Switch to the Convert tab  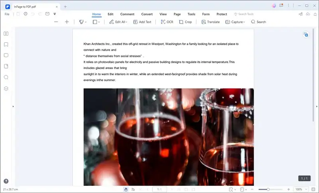click(x=147, y=14)
